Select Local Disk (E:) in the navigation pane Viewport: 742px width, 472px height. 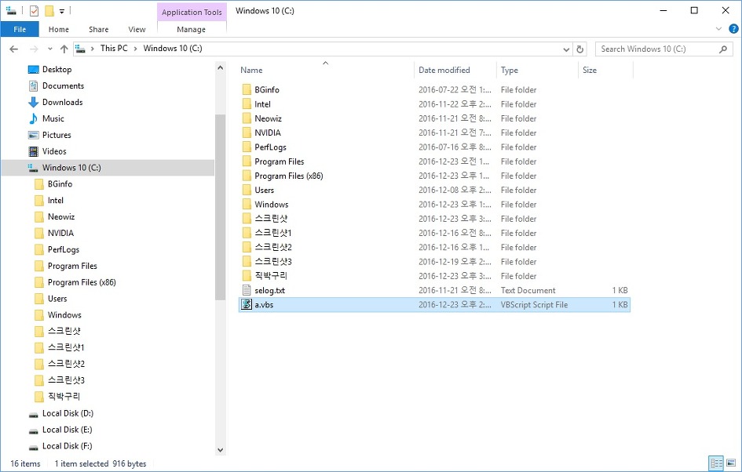pos(68,430)
